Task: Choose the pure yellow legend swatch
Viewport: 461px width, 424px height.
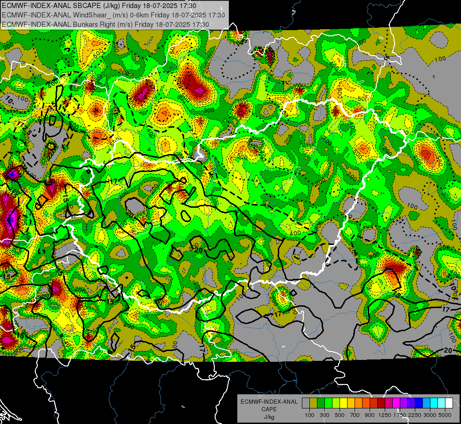Action: [343, 403]
